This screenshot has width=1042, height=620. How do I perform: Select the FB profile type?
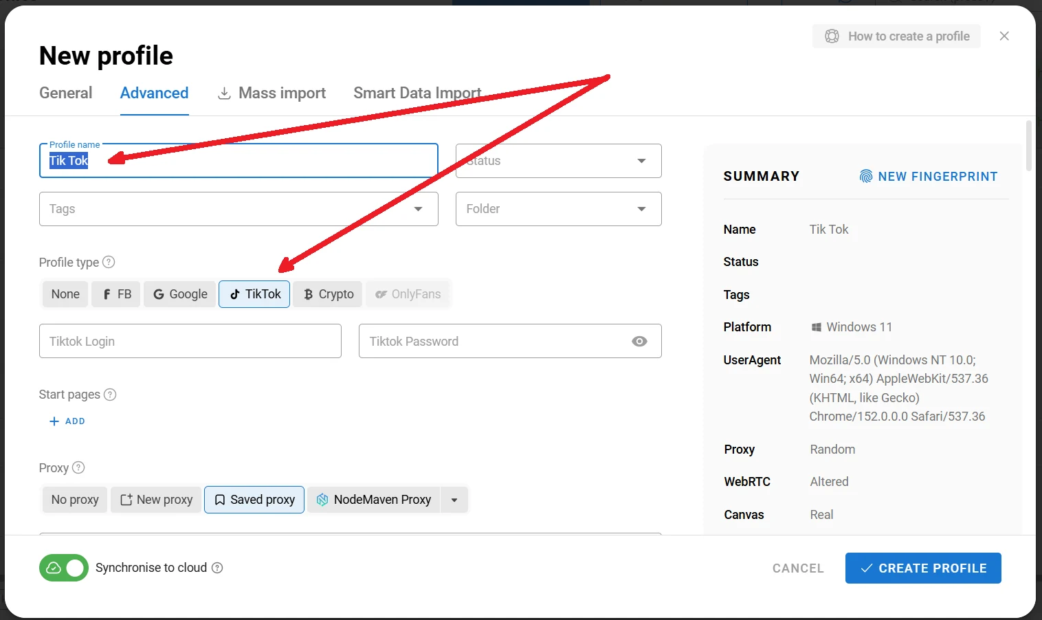tap(116, 294)
